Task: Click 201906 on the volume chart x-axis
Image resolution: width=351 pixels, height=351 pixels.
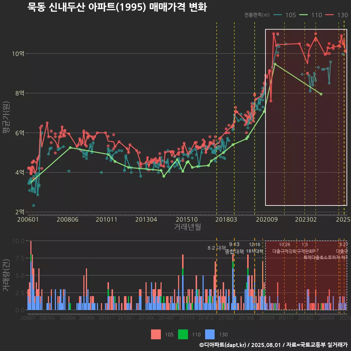Action: [246, 318]
